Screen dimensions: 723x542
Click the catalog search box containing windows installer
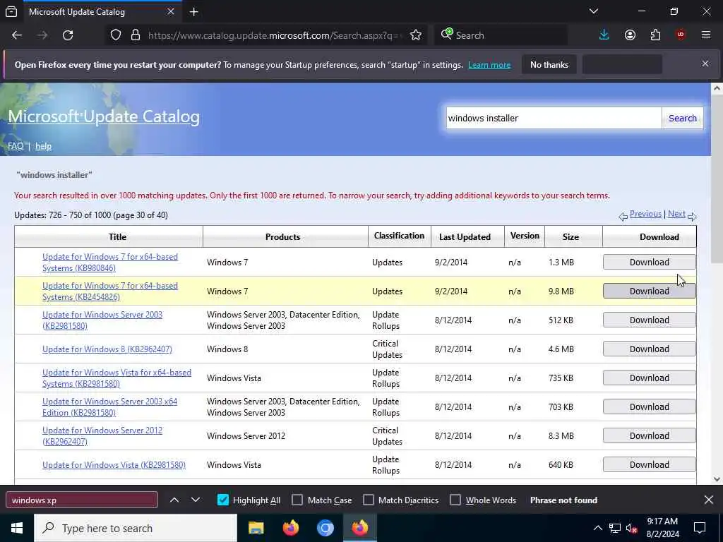[554, 118]
